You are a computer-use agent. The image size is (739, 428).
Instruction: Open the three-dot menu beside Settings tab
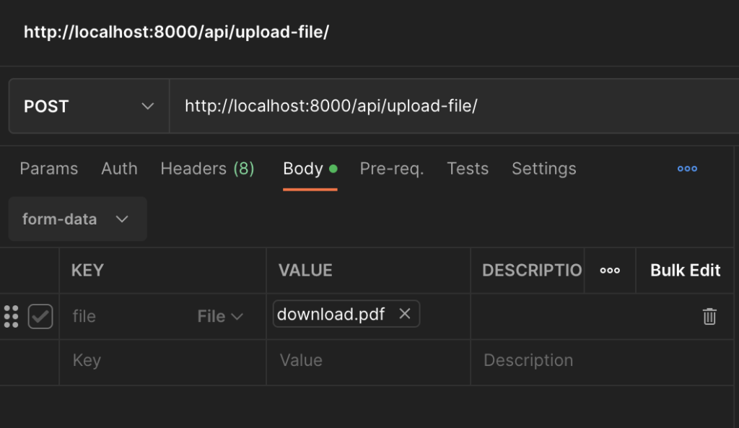[x=687, y=169]
